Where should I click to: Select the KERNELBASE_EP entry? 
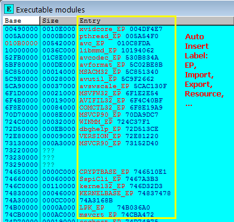point(125,193)
